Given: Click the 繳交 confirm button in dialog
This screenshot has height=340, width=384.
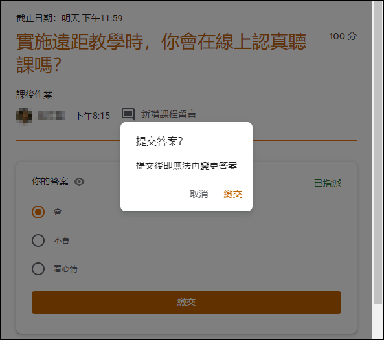Looking at the screenshot, I should 232,195.
